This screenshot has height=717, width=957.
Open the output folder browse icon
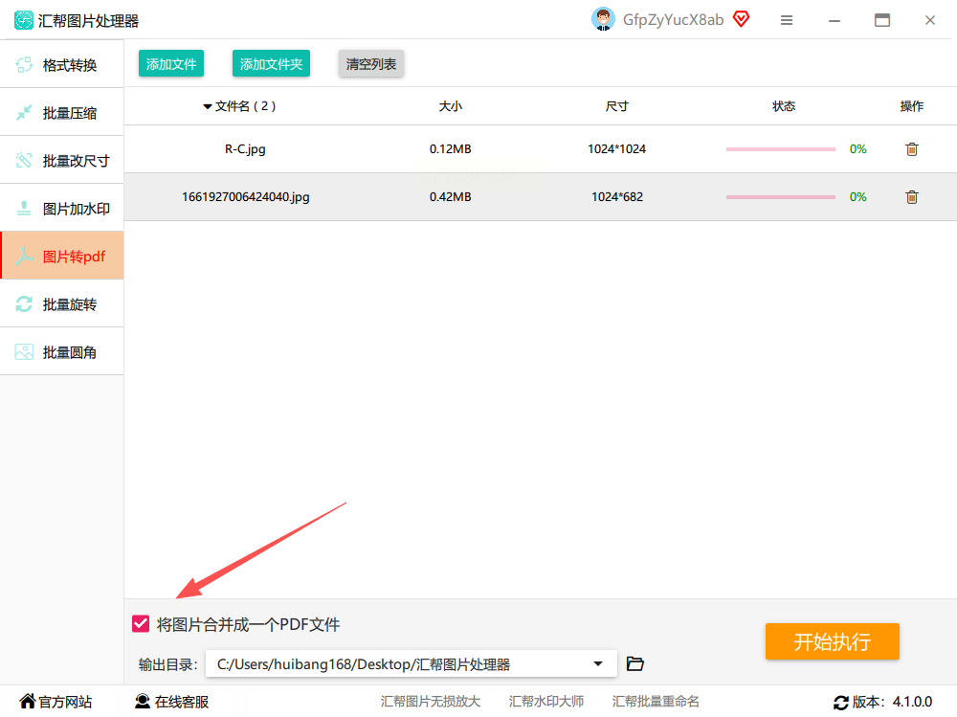click(x=635, y=663)
